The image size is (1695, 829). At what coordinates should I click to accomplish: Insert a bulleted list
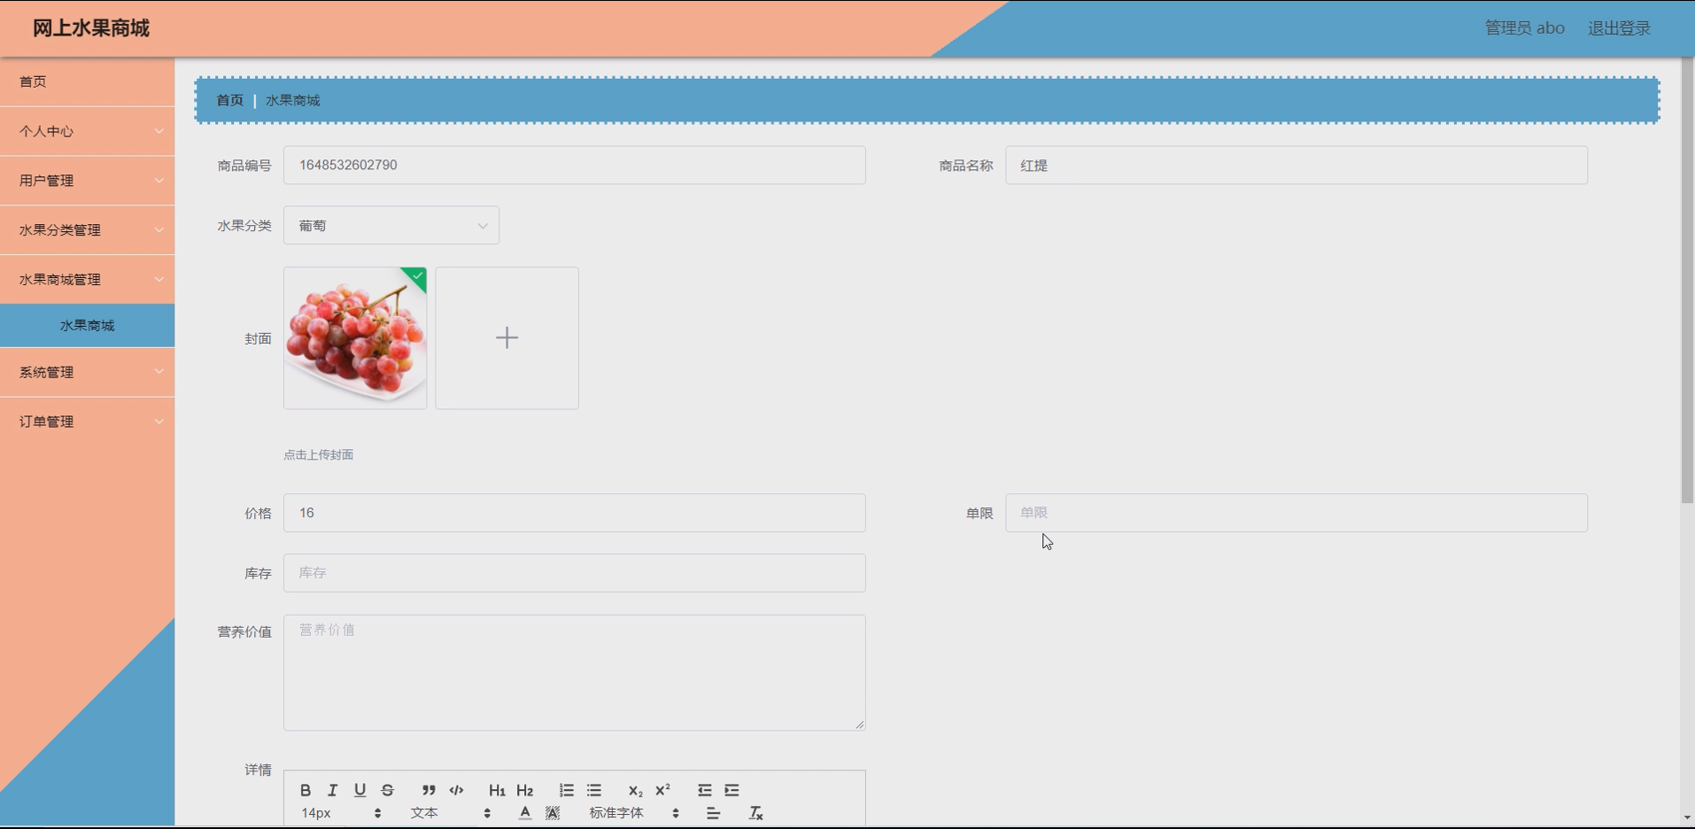pyautogui.click(x=594, y=790)
